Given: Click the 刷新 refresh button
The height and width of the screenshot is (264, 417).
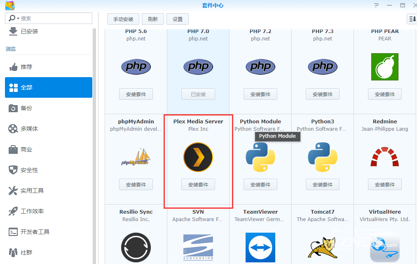Looking at the screenshot, I should 152,19.
